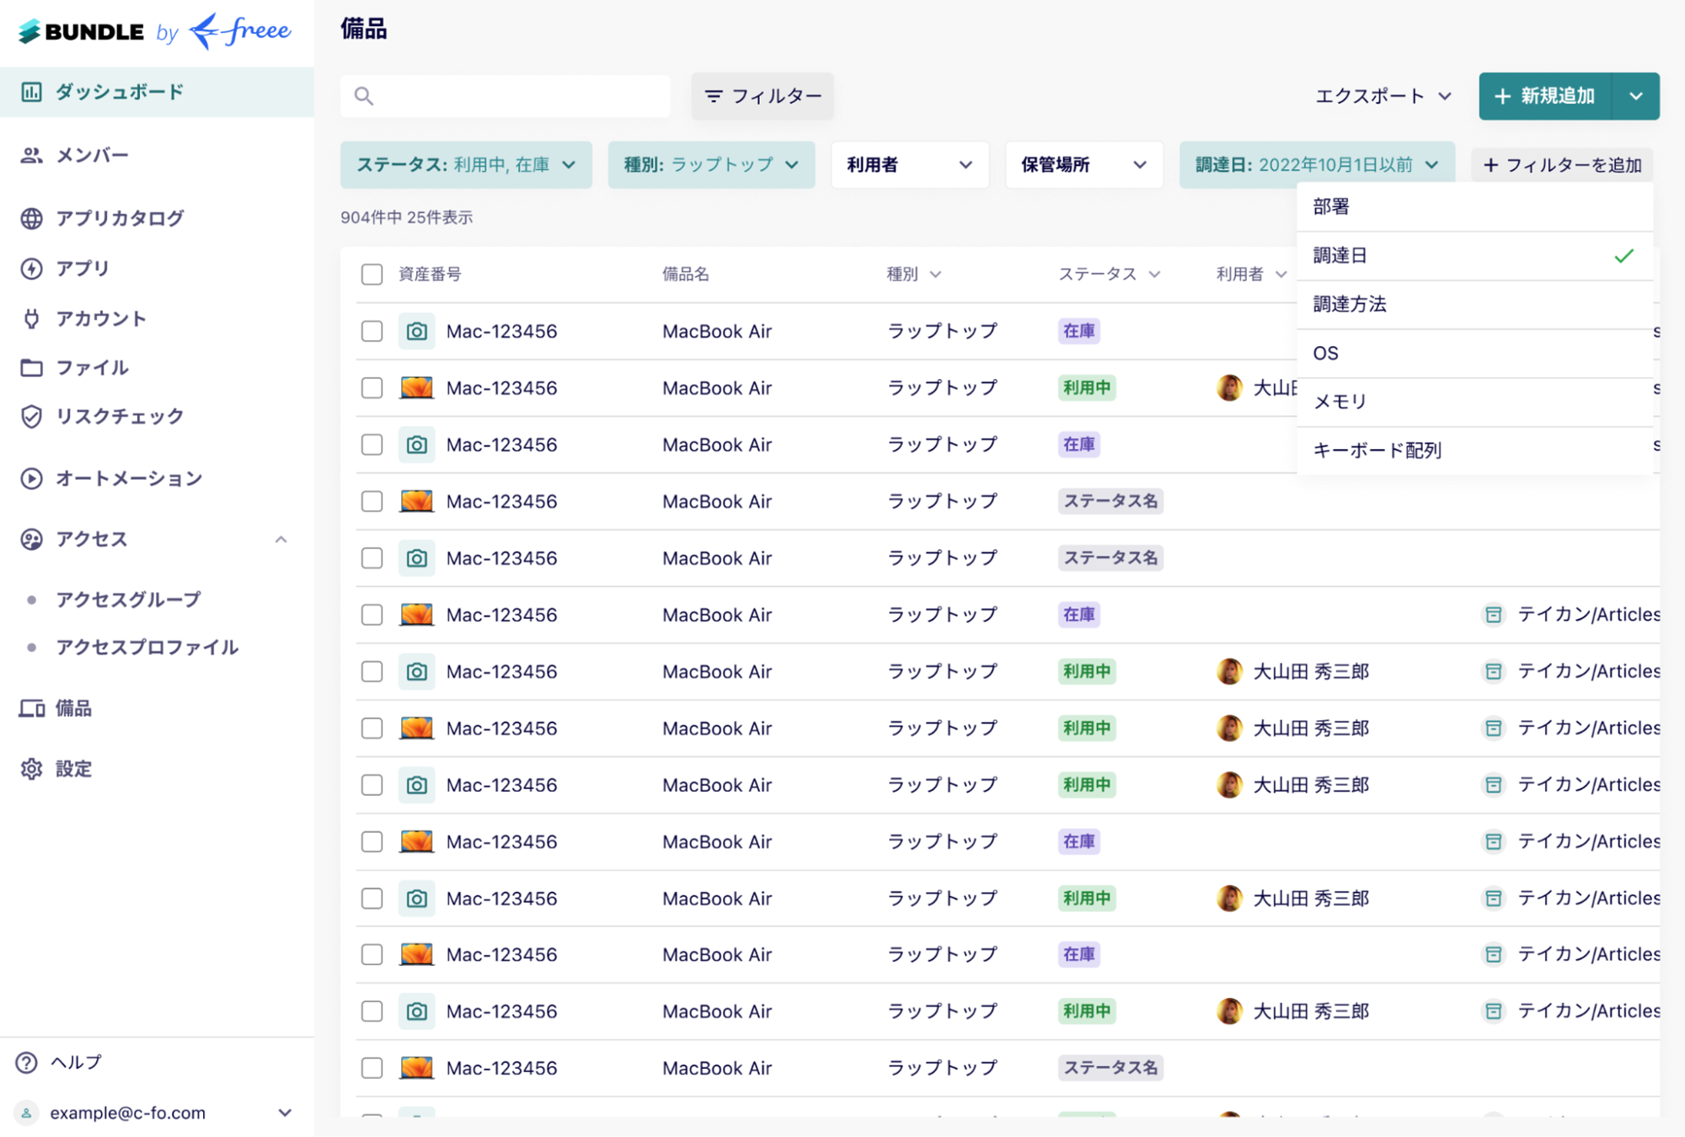Click the Files folder icon
1685x1137 pixels.
point(31,367)
